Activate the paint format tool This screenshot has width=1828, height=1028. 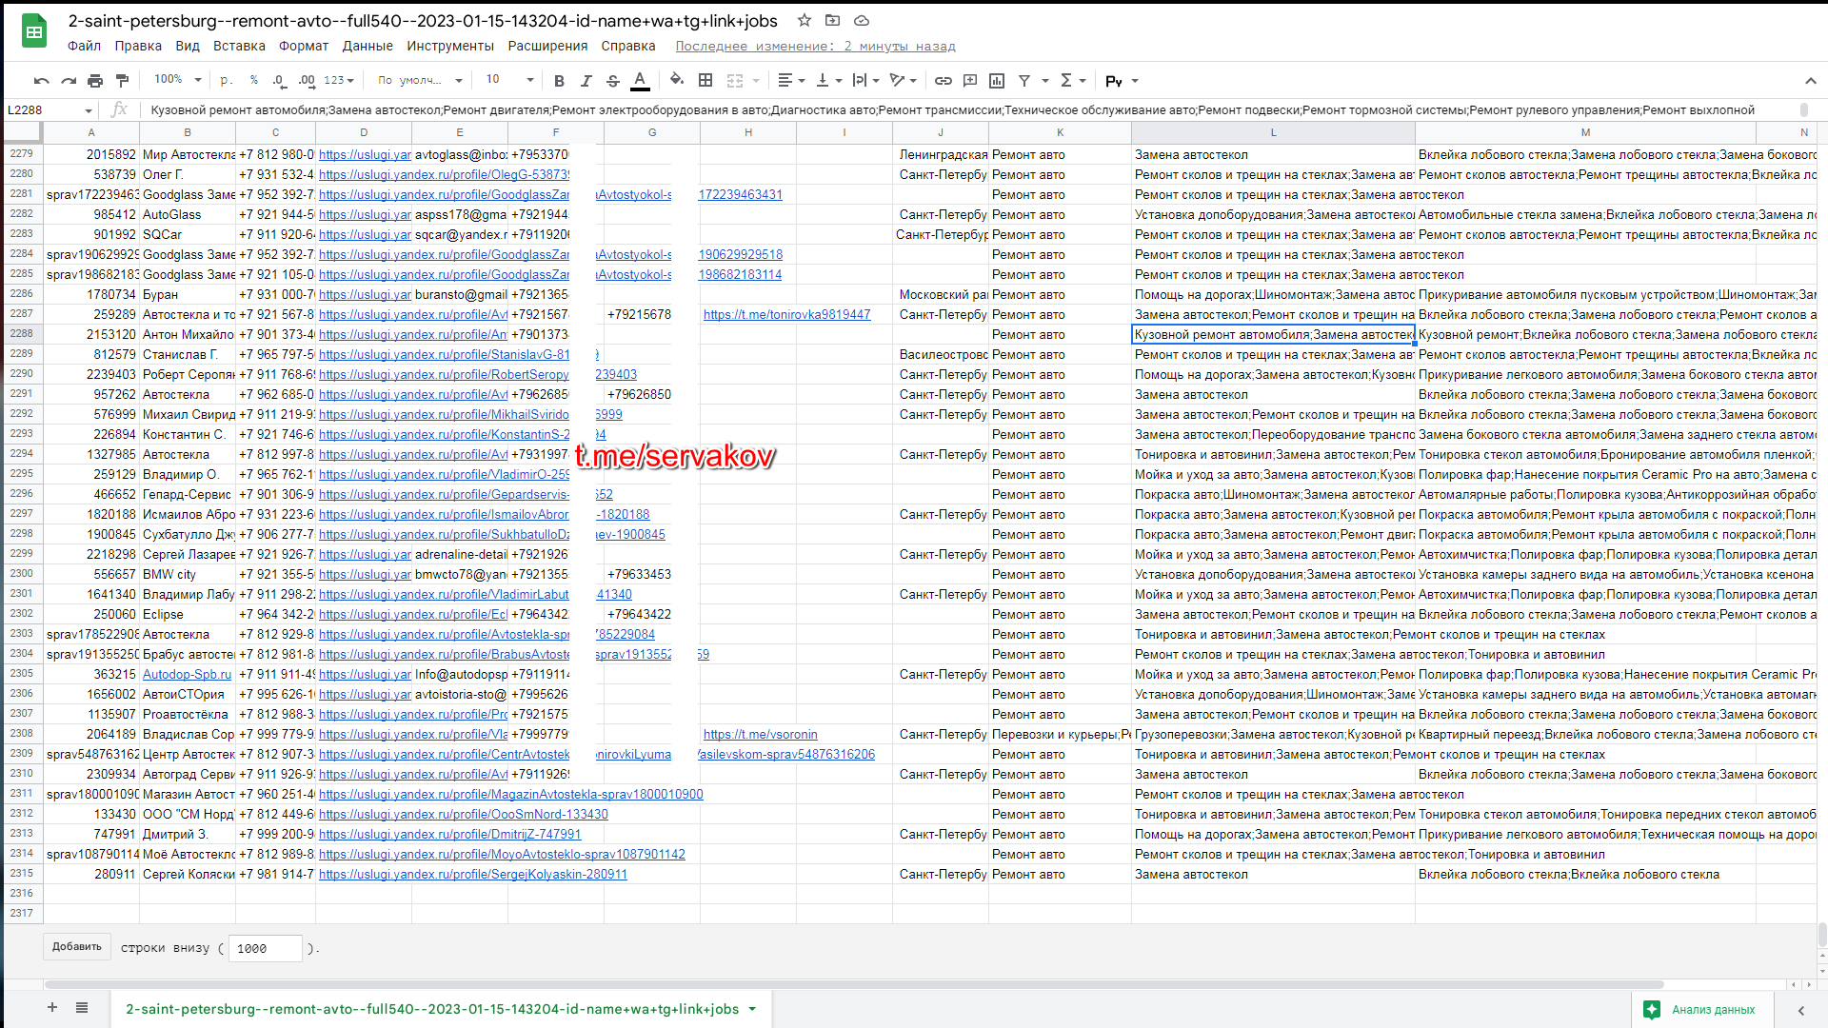(122, 81)
